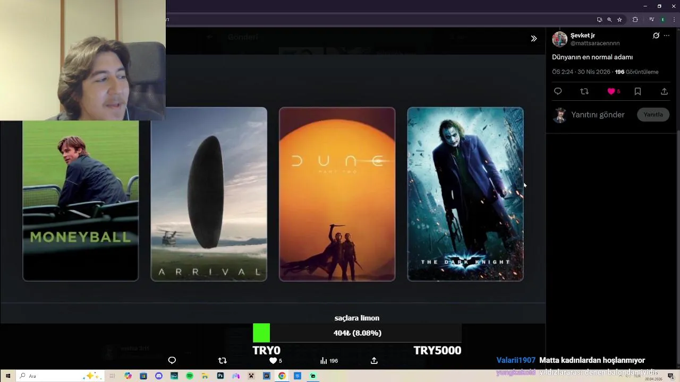Click back arrow beside Gönderi header
This screenshot has height=382, width=680.
click(x=209, y=37)
